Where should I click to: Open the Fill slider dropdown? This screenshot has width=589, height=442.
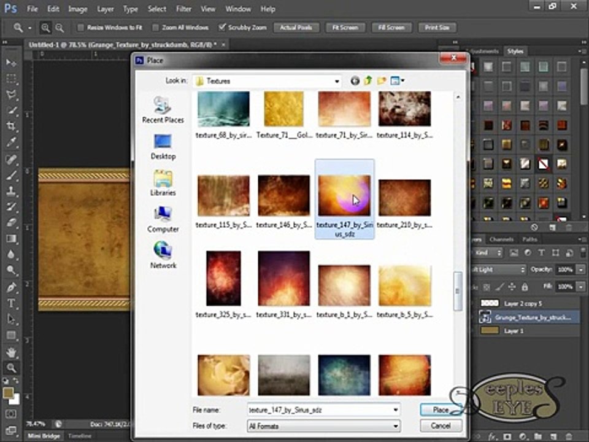pyautogui.click(x=581, y=287)
